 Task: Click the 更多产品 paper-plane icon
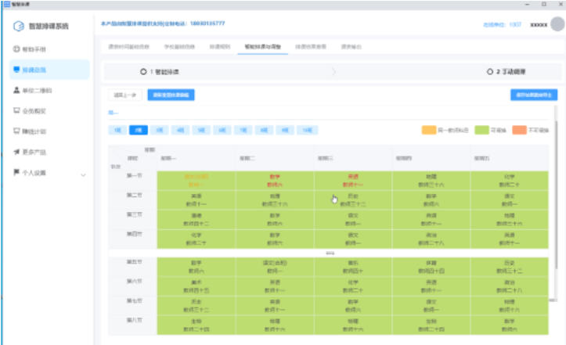pyautogui.click(x=16, y=152)
